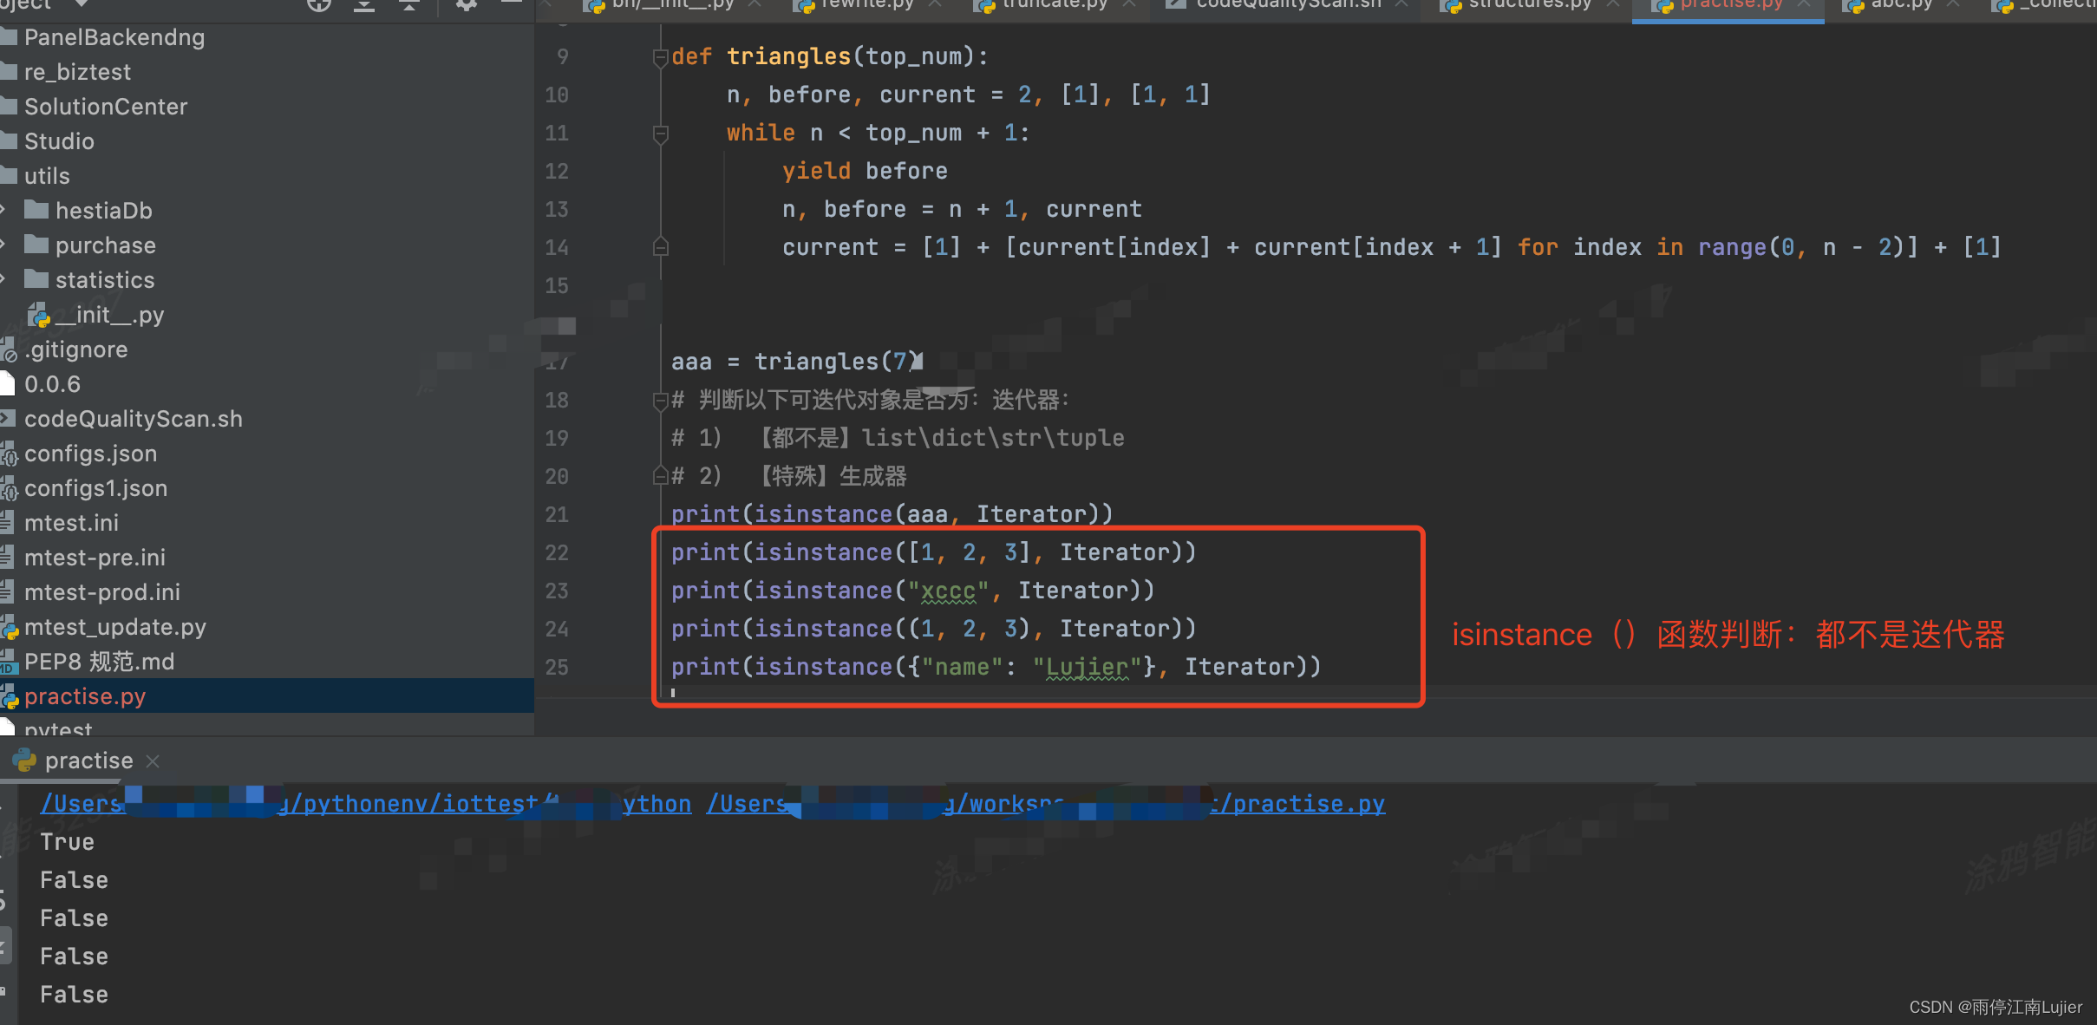Click the codeQualityScan.sh shell file icon
The height and width of the screenshot is (1025, 2097).
pyautogui.click(x=8, y=419)
